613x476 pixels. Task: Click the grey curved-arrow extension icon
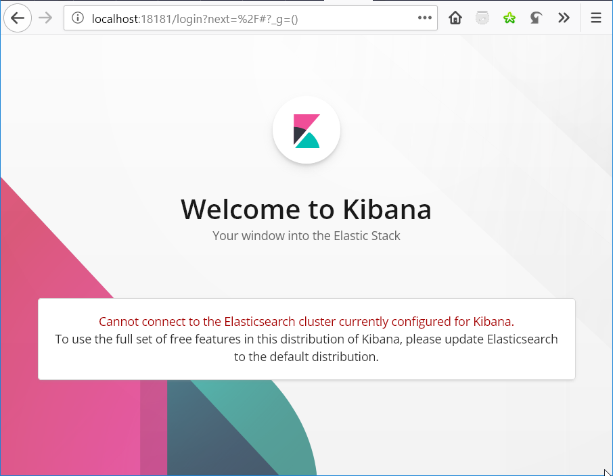coord(536,18)
